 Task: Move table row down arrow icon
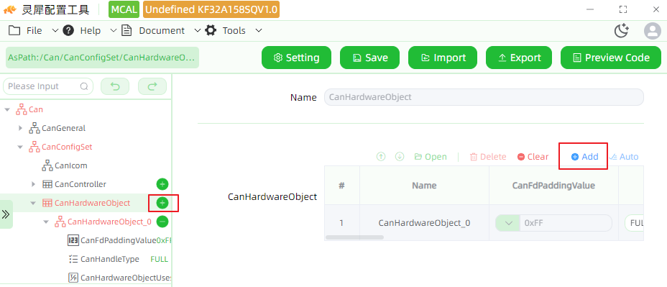[x=400, y=157]
